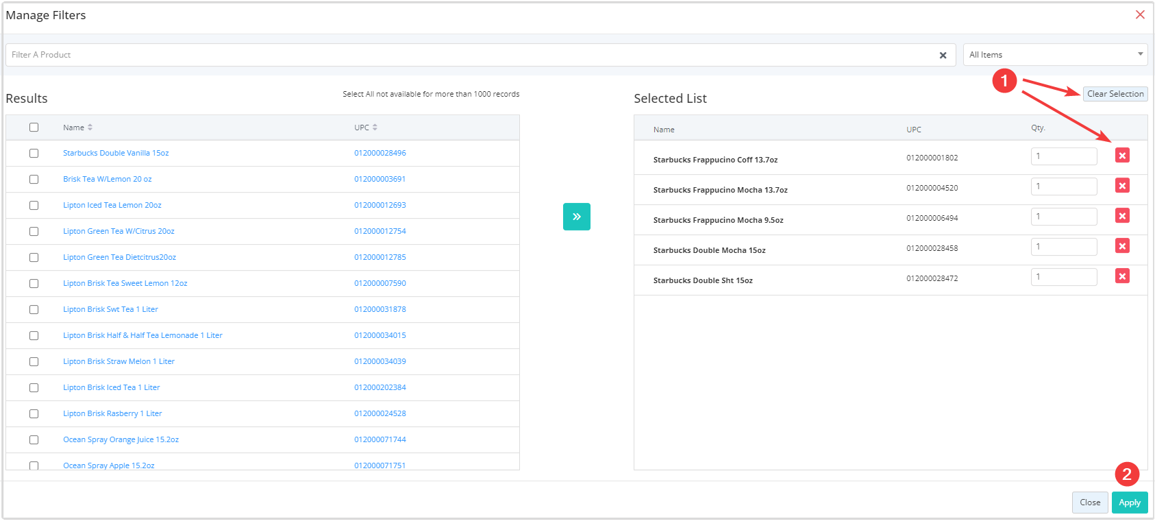The width and height of the screenshot is (1155, 521).
Task: Open Lipton Brisk Straw Melon 1 Liter link
Action: (119, 362)
